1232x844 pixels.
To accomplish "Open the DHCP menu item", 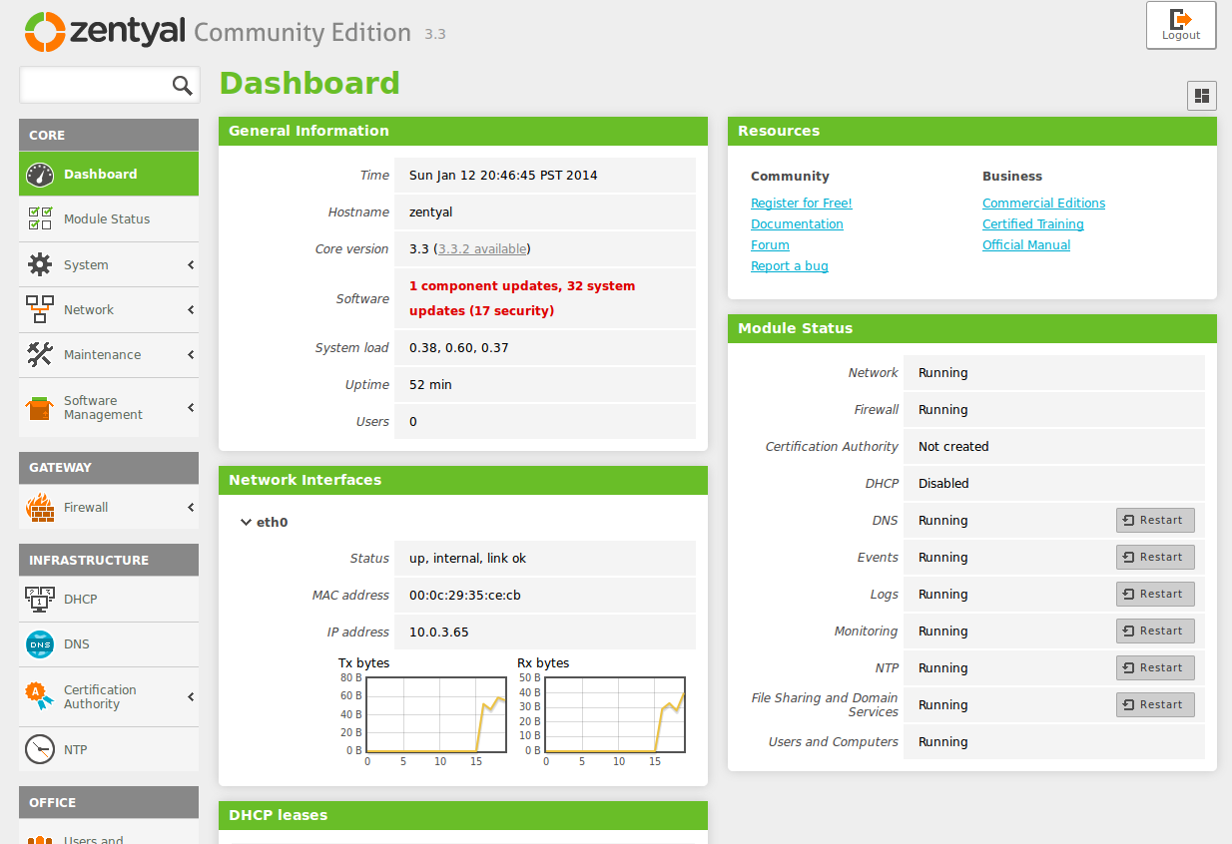I will 109,600.
